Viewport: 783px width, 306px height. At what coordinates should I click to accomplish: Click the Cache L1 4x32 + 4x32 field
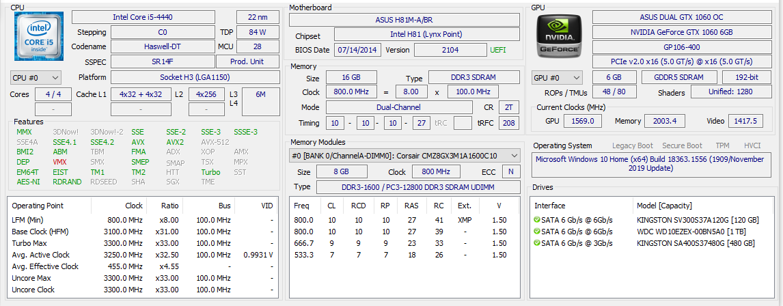click(141, 94)
